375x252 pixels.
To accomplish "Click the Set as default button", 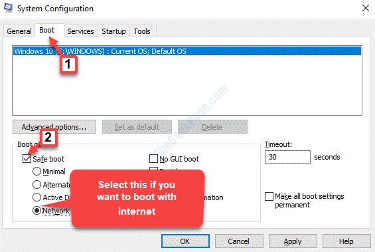I will 137,127.
